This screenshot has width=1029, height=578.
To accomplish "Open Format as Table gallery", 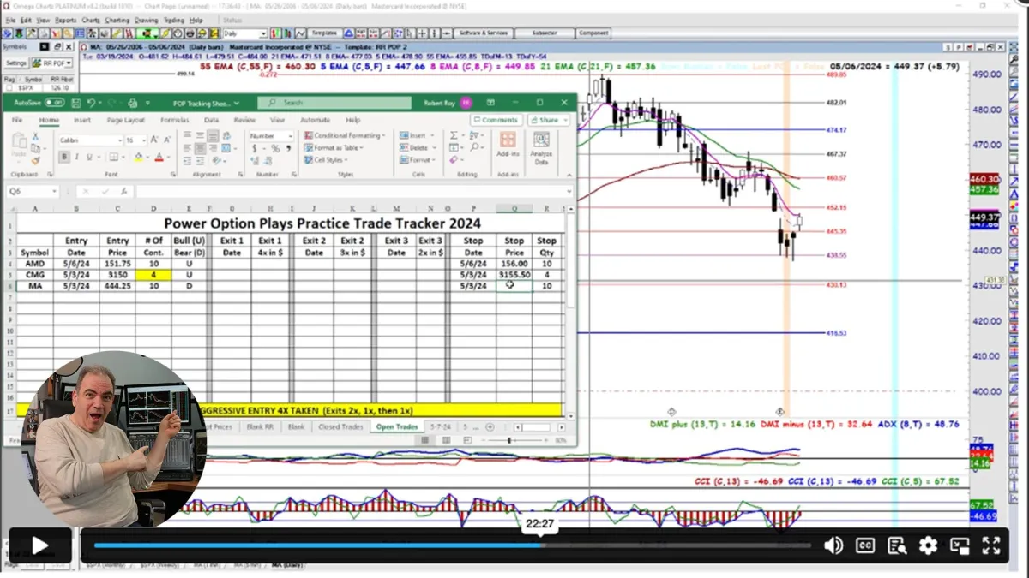I will click(334, 148).
